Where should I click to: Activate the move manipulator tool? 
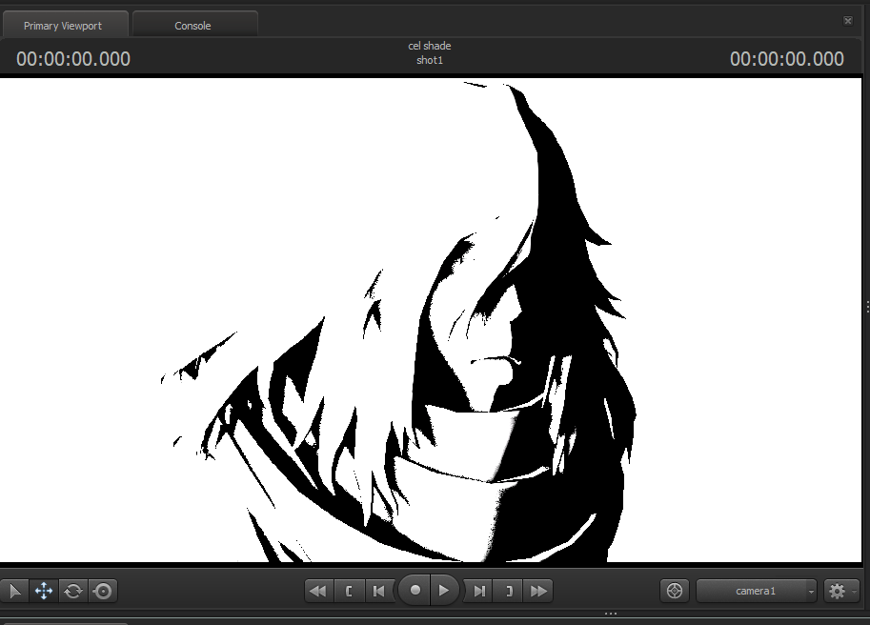44,591
